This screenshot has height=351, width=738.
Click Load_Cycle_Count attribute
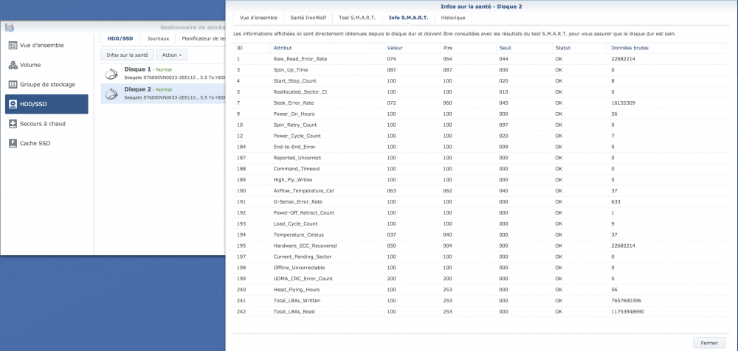point(296,223)
